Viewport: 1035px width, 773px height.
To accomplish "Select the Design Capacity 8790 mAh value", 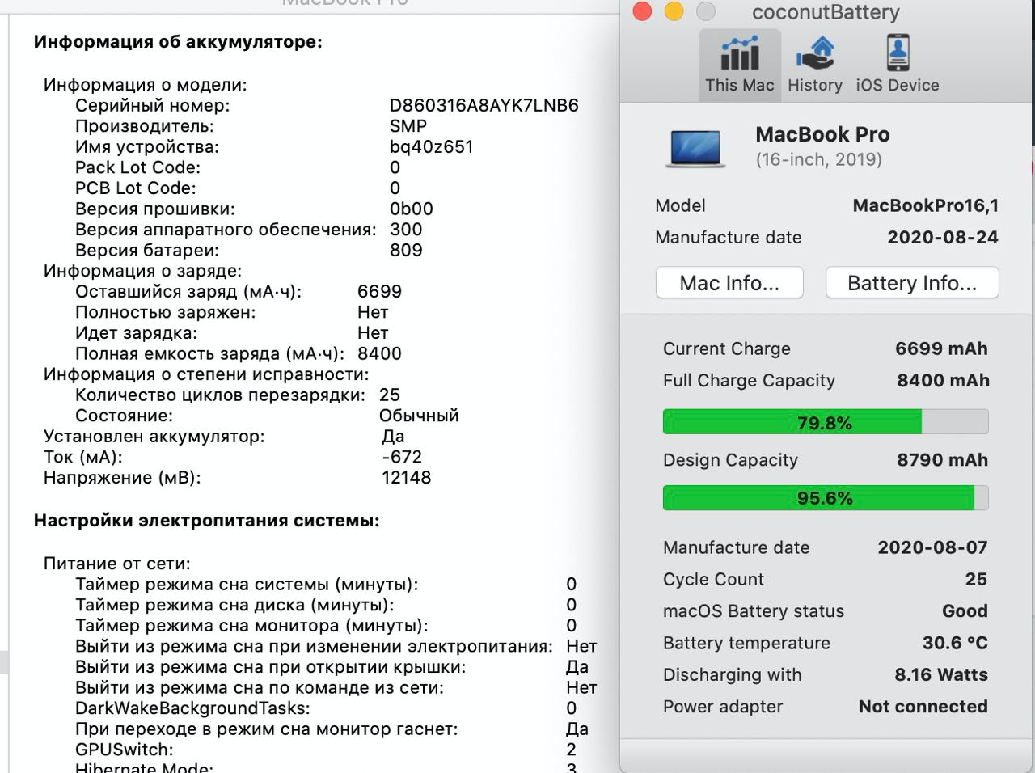I will (x=942, y=460).
